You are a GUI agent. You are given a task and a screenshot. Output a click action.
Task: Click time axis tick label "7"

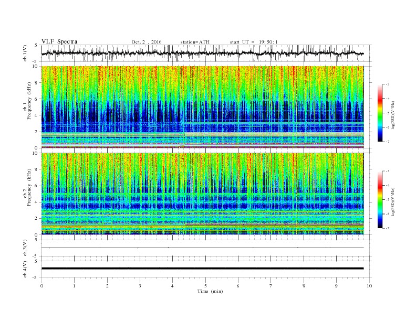coord(271,286)
